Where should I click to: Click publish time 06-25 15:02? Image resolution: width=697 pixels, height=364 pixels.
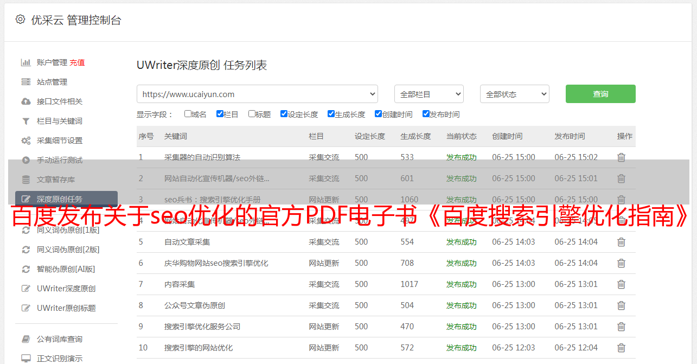(x=576, y=157)
